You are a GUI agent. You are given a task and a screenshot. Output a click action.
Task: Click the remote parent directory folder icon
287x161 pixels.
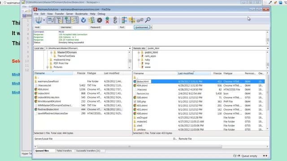(135, 77)
